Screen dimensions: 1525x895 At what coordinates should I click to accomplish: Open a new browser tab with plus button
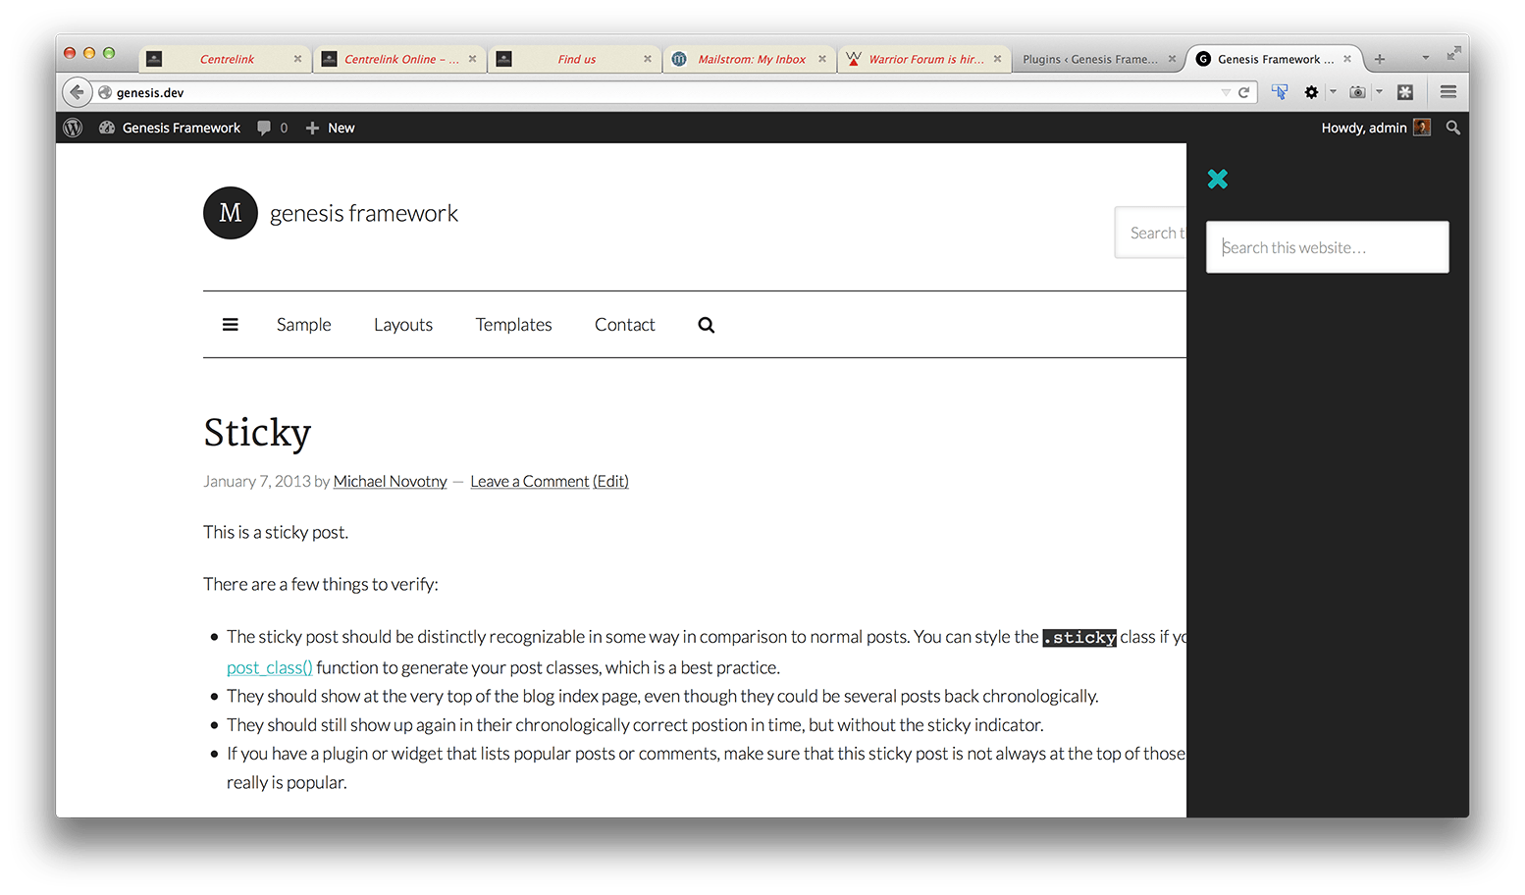(x=1380, y=59)
